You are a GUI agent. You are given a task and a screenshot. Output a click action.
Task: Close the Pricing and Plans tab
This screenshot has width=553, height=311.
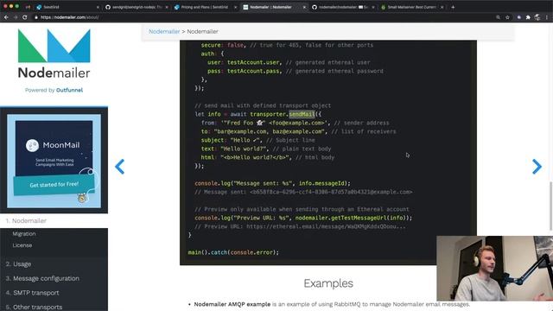pos(235,7)
